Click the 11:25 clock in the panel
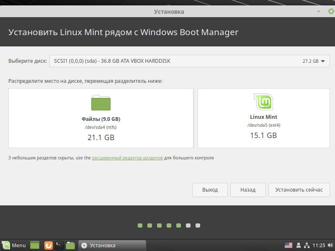 coord(319,246)
